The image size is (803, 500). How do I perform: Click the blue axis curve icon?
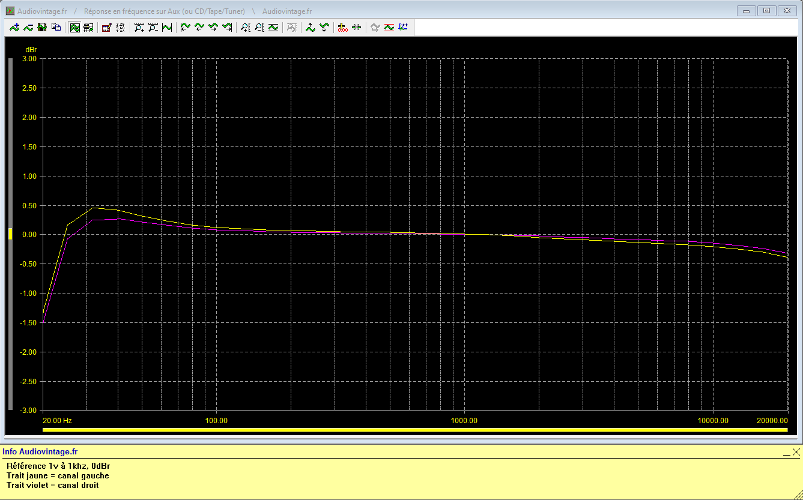tap(403, 27)
